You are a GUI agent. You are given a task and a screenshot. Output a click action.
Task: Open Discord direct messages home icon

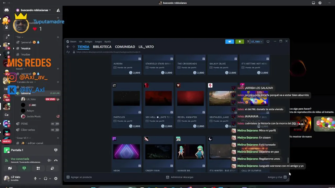[x=7, y=10]
